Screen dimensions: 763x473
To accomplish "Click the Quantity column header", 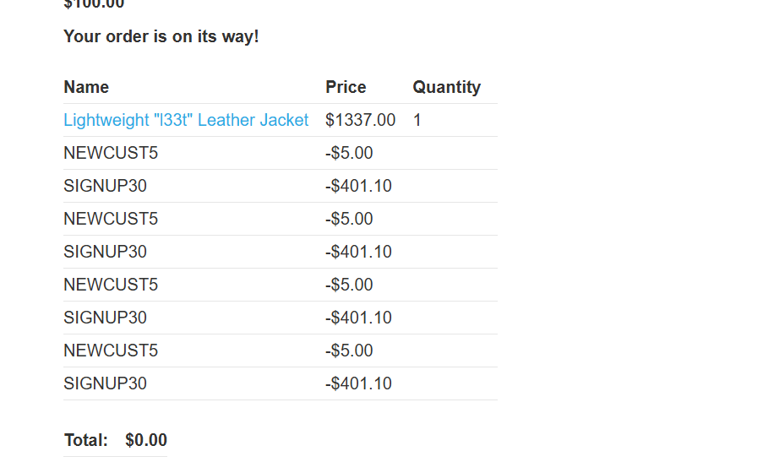I will click(x=446, y=87).
